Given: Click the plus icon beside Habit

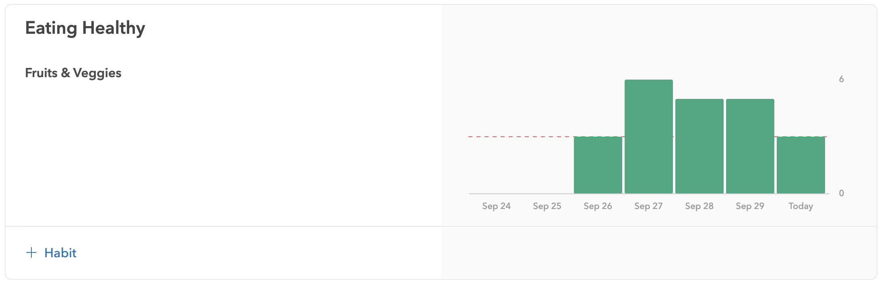Looking at the screenshot, I should (31, 253).
